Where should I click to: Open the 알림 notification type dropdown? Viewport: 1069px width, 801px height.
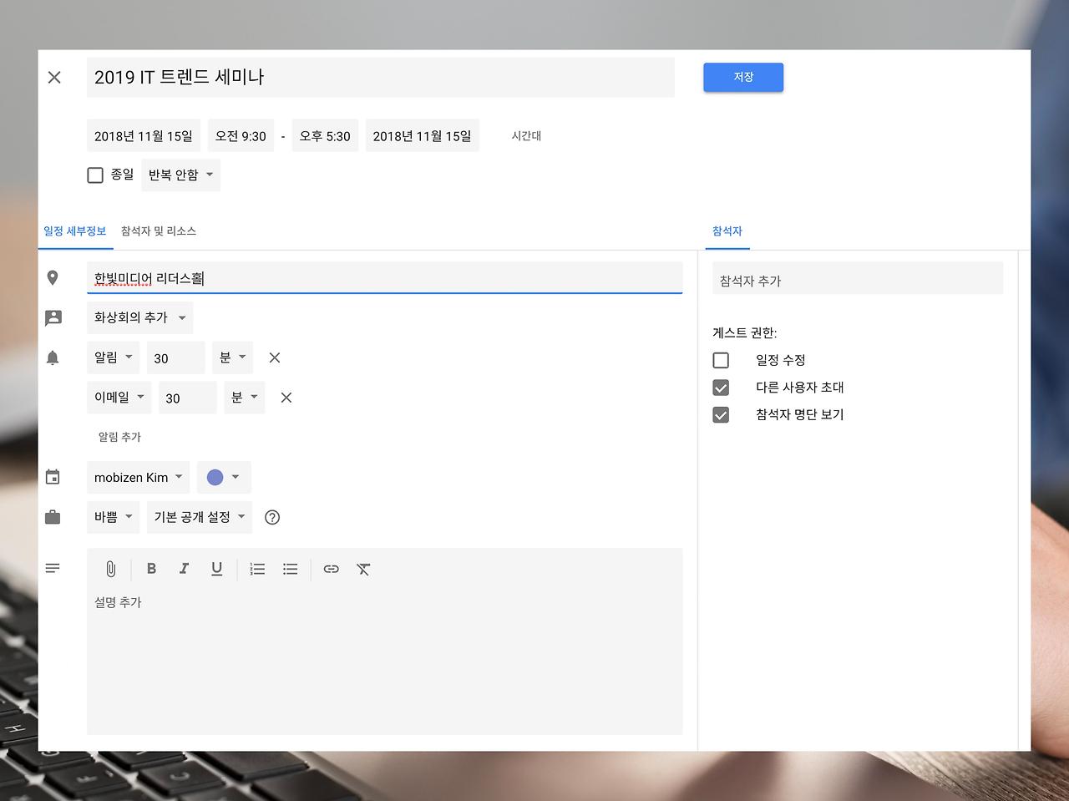tap(113, 357)
